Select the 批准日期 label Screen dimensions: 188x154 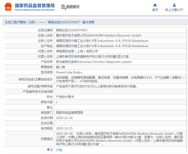coord(47,118)
